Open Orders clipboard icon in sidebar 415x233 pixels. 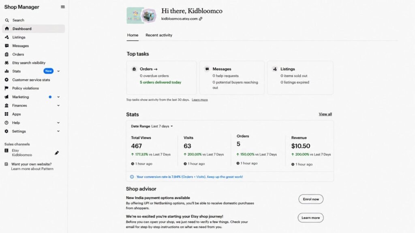coord(7,54)
